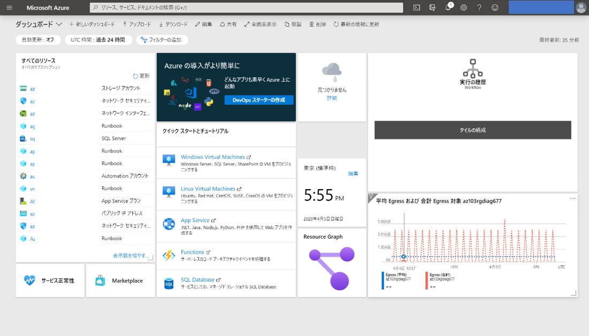This screenshot has width=589, height=336.
Task: Open the portal hamburger menu
Action: pos(10,7)
